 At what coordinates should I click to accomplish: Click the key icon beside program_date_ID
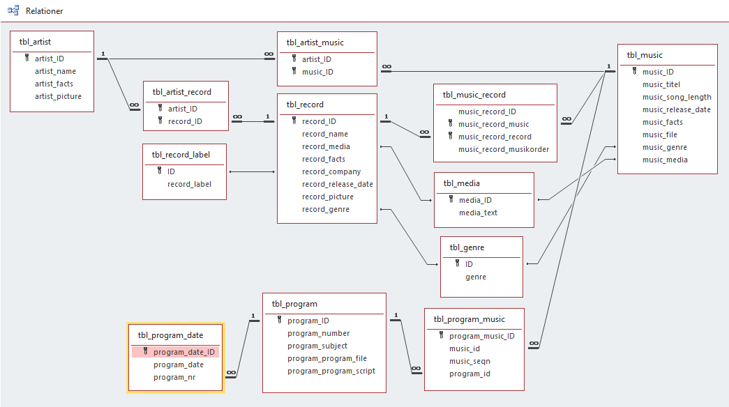click(146, 351)
